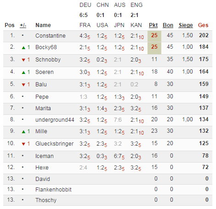
Task: Open player underground44's row
Action: point(108,120)
